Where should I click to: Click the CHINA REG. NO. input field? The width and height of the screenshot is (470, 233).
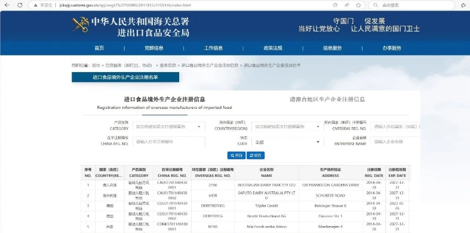click(169, 142)
